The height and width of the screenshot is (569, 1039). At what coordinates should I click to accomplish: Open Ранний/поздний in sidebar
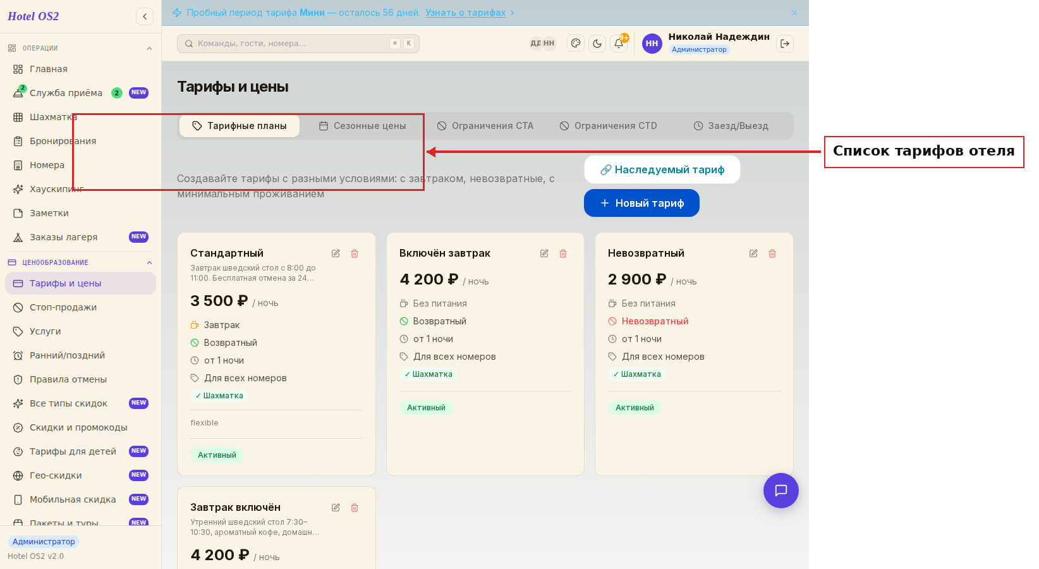pyautogui.click(x=80, y=355)
